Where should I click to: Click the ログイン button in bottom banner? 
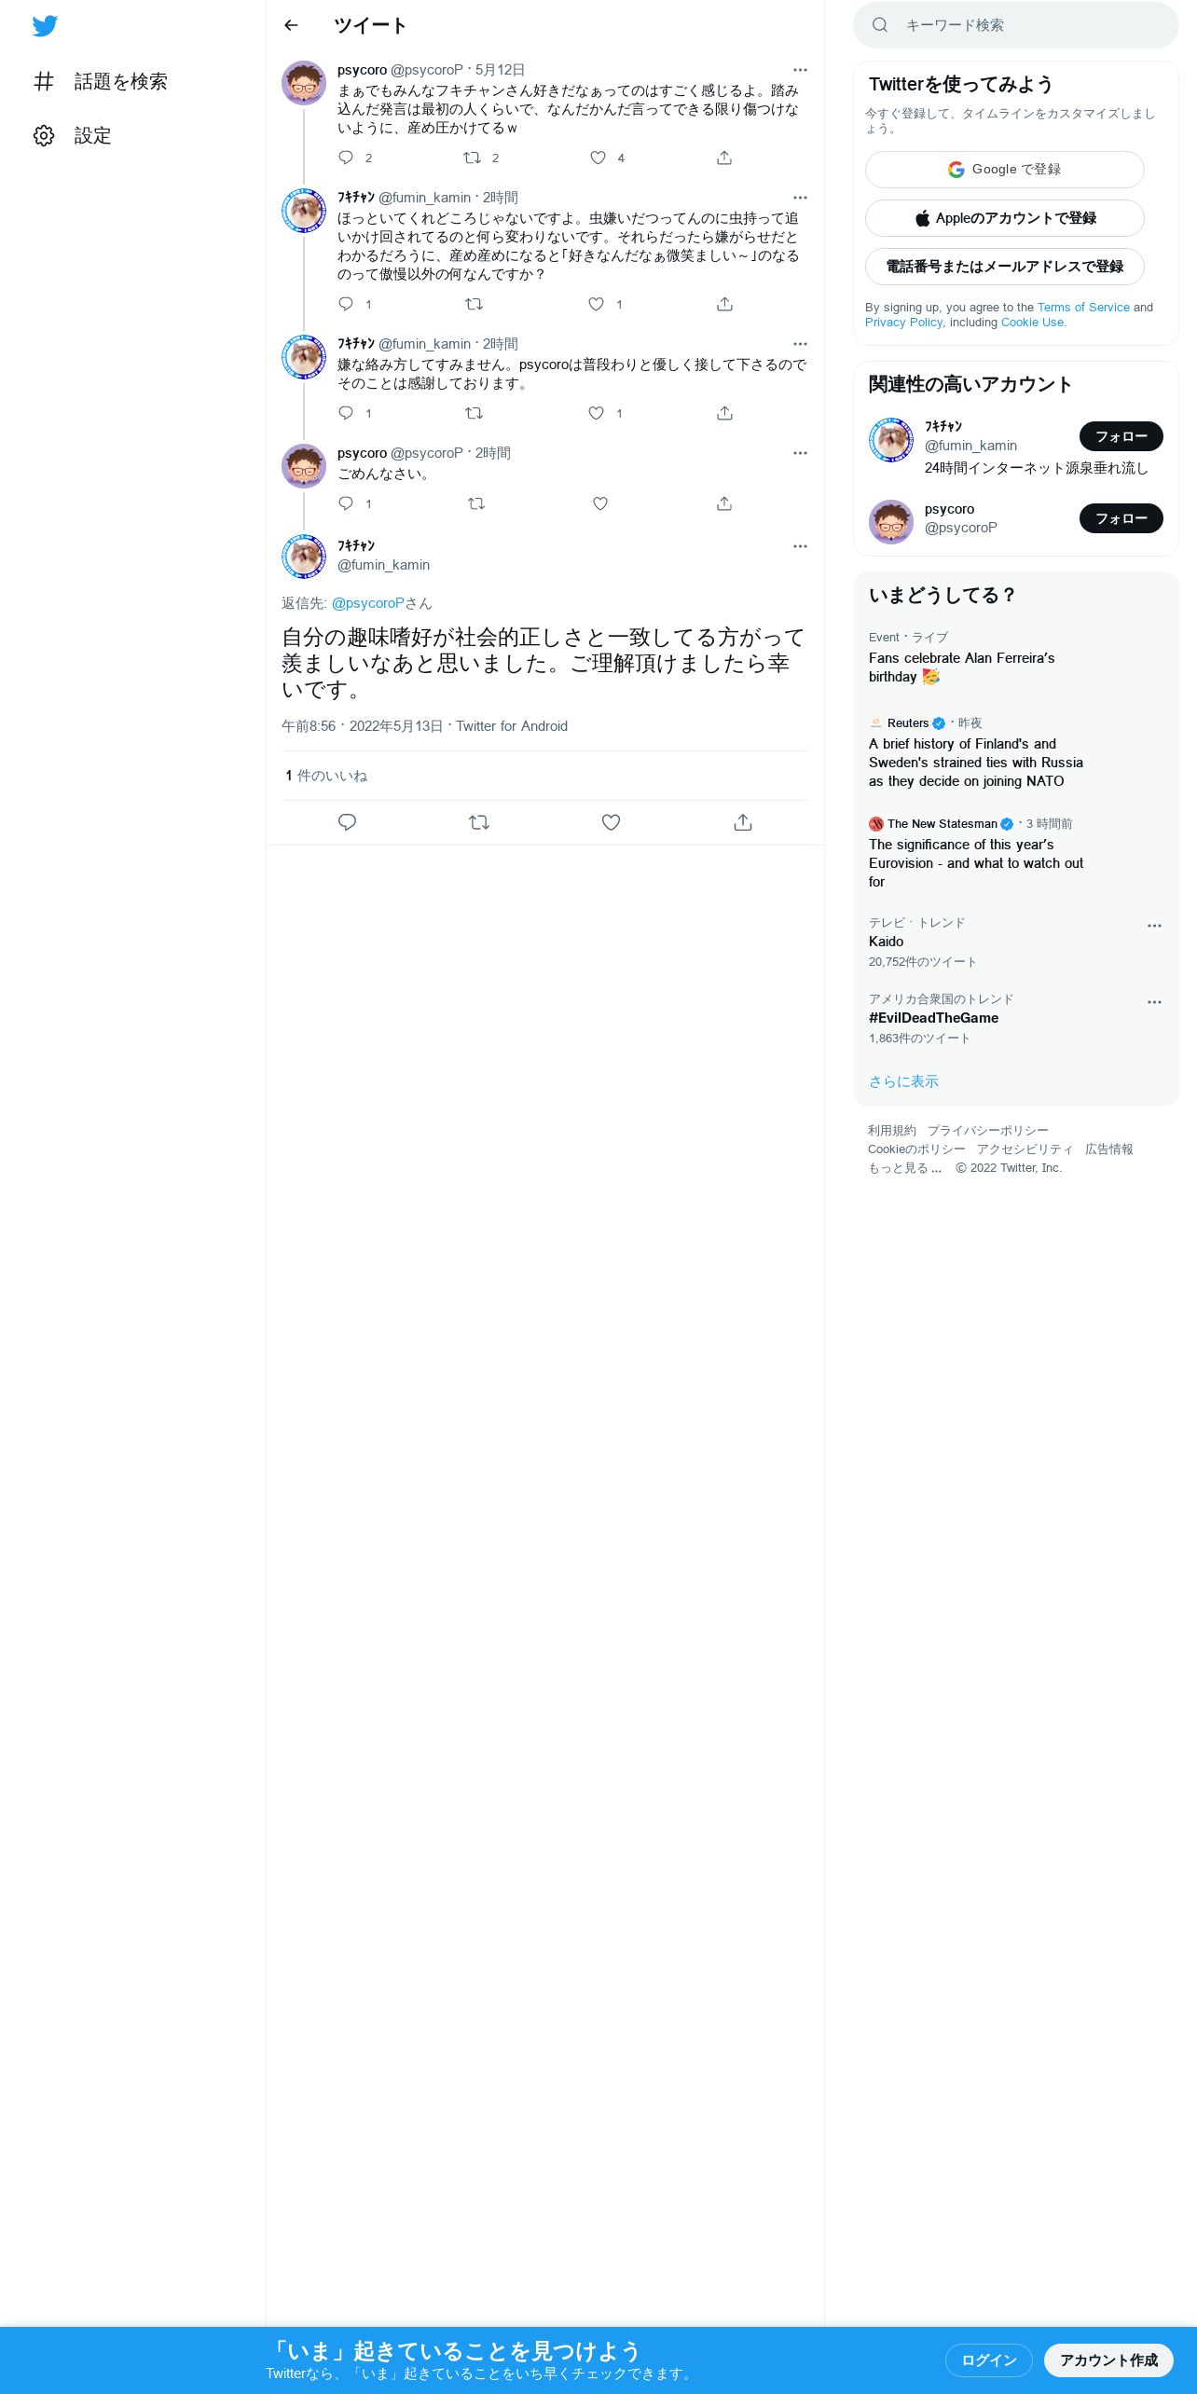pyautogui.click(x=989, y=2360)
